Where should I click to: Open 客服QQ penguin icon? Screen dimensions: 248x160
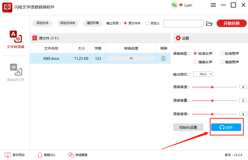pyautogui.click(x=40, y=155)
